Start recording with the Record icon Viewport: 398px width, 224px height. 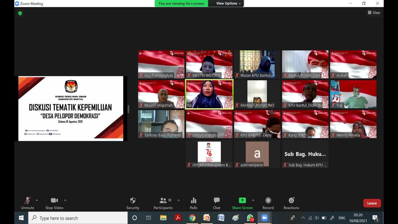click(x=268, y=201)
